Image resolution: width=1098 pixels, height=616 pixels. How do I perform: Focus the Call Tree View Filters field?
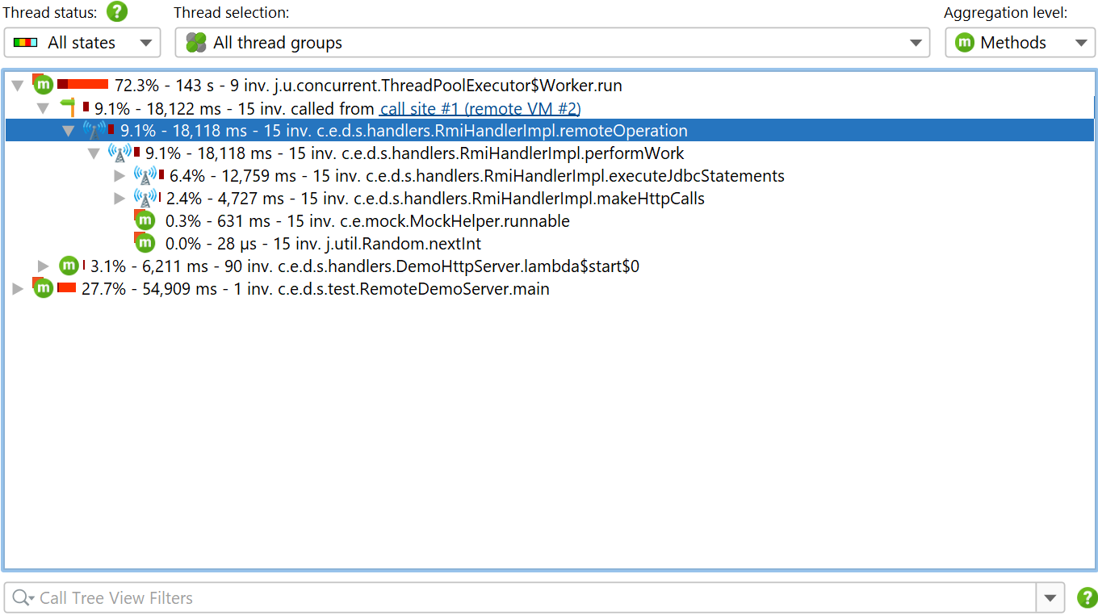(x=521, y=598)
